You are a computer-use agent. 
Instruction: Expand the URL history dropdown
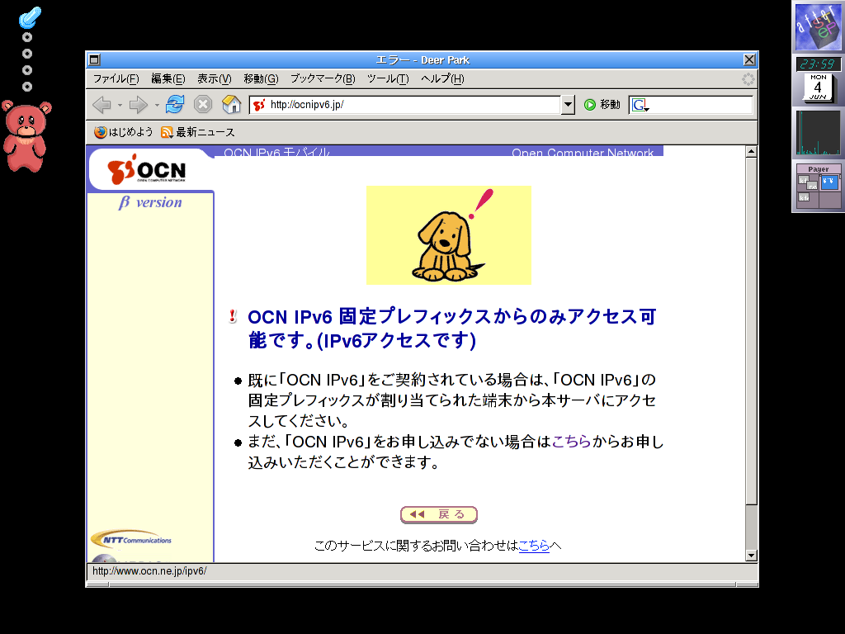pyautogui.click(x=568, y=105)
